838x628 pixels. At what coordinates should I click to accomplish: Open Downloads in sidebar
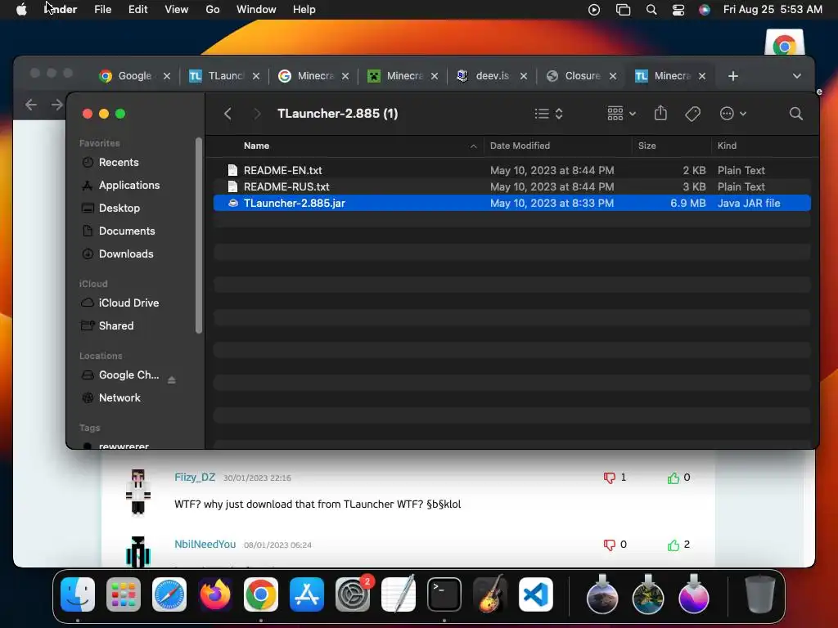[x=125, y=254]
